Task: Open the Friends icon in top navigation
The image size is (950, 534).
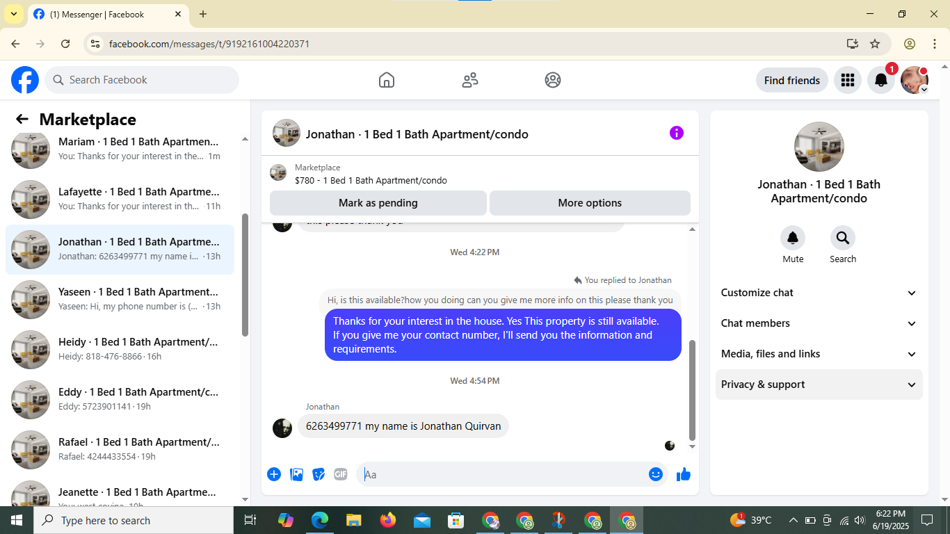Action: (470, 80)
